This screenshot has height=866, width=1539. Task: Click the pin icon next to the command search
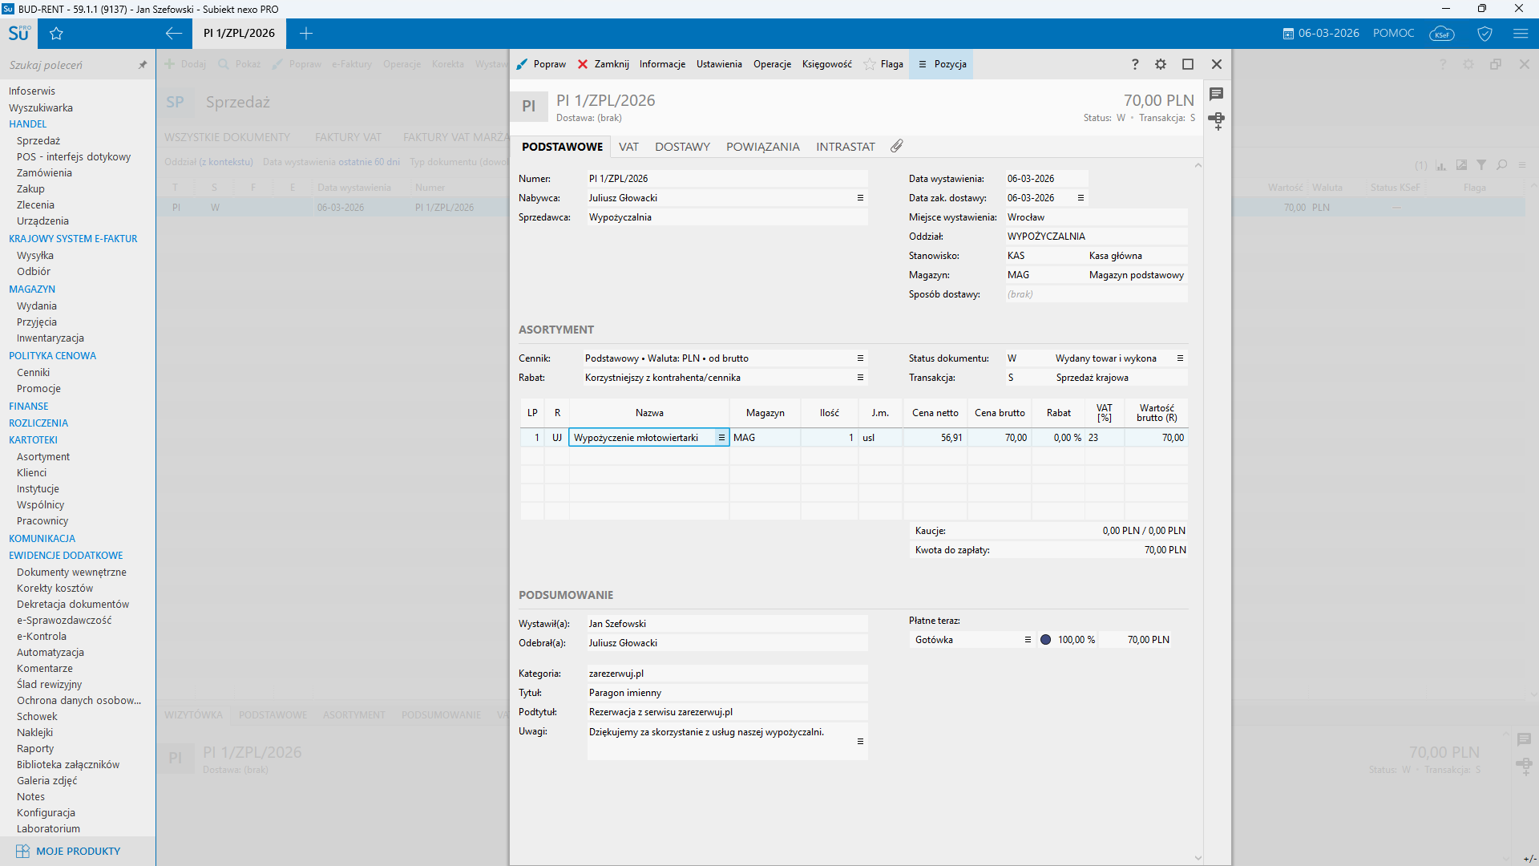[x=143, y=65]
